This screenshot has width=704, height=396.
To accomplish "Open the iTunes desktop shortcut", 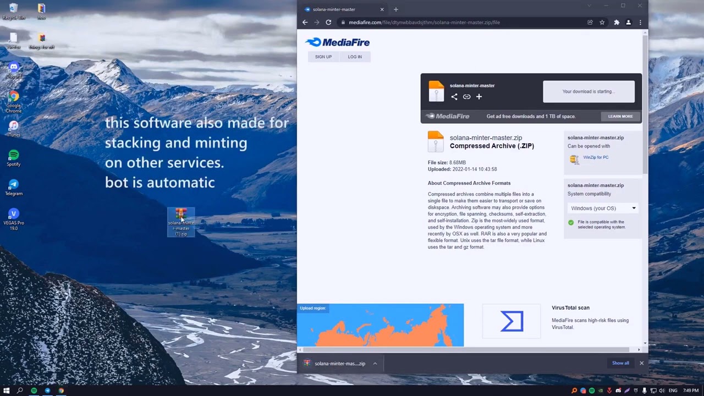I will [x=14, y=129].
